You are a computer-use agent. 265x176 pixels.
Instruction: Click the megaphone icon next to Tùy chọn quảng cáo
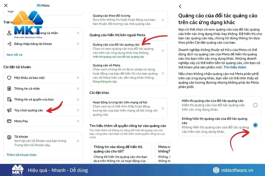point(9,110)
